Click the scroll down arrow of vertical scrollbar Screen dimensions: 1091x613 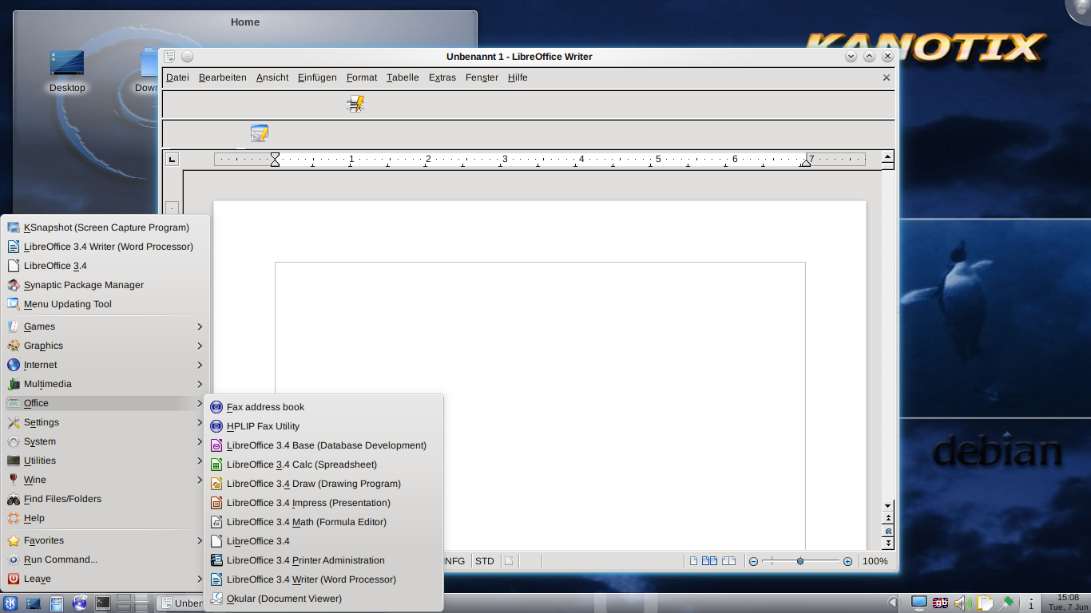click(x=887, y=506)
